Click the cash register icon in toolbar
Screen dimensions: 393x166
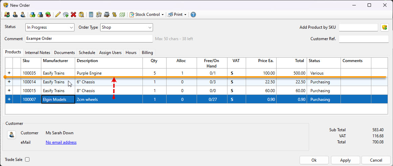pos(107,15)
